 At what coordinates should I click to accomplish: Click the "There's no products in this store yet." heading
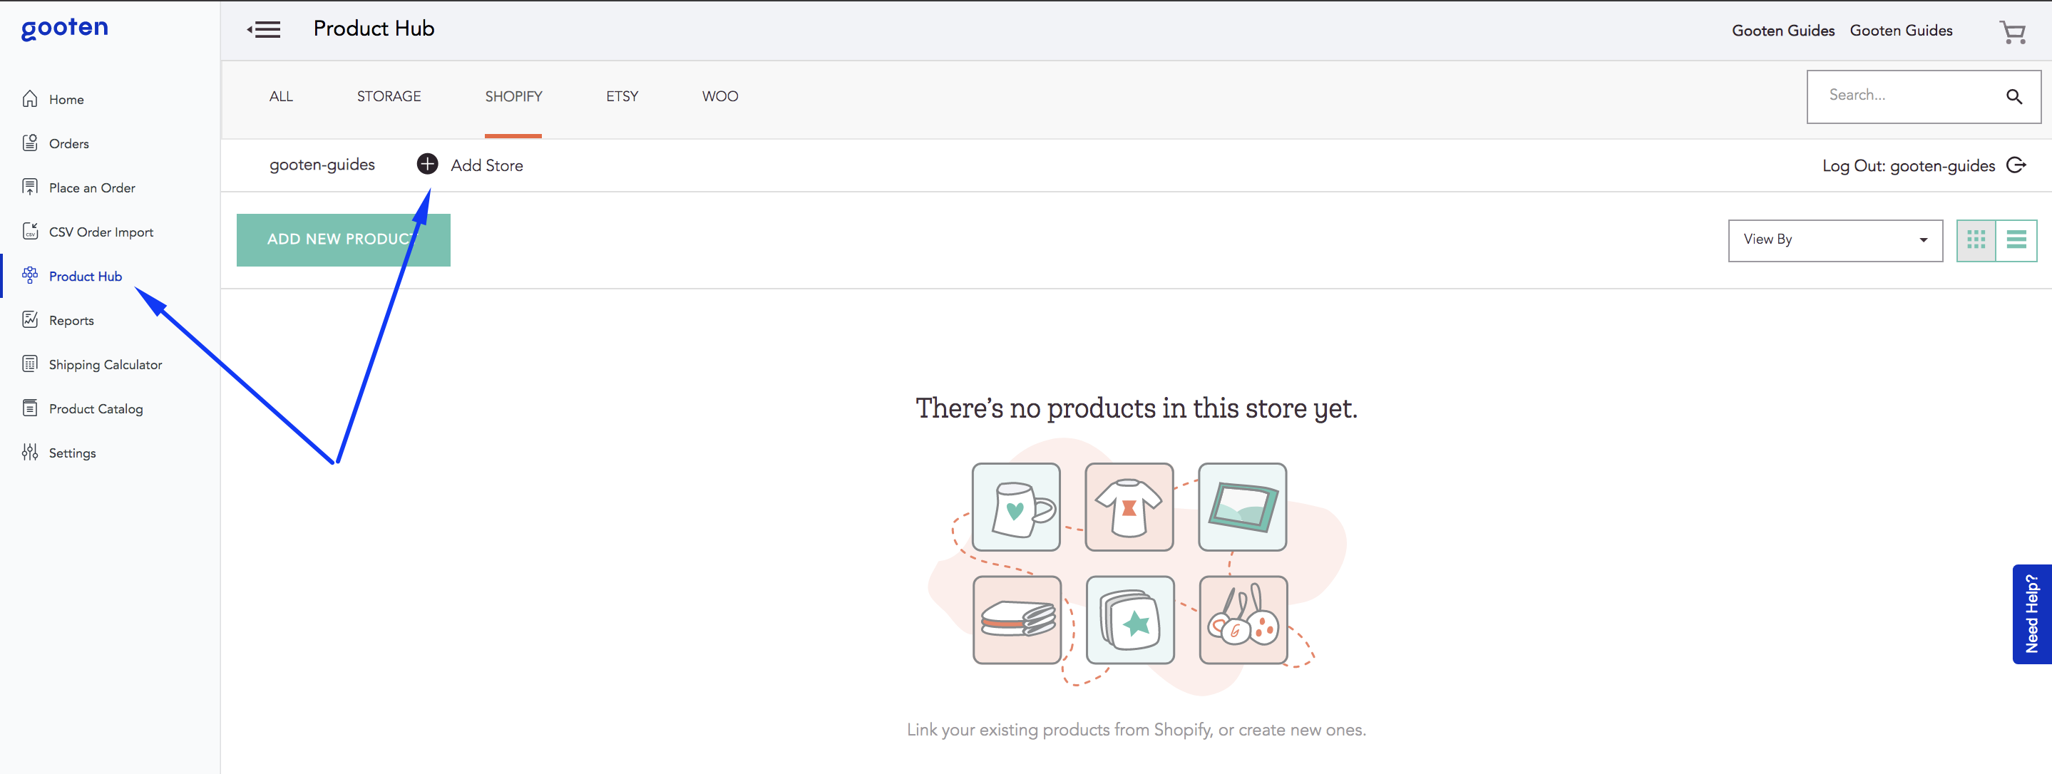tap(1136, 408)
